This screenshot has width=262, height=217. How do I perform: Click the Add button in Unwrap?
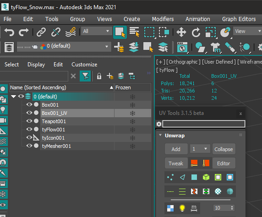tap(176, 149)
